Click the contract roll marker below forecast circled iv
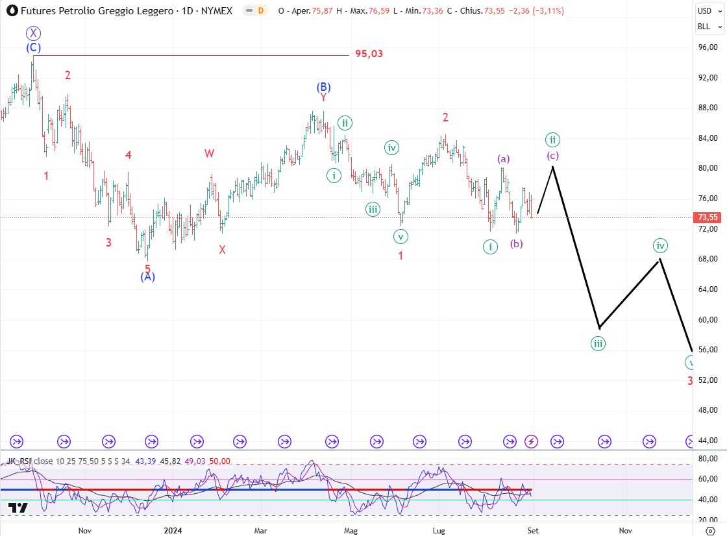This screenshot has height=536, width=727. tap(649, 441)
